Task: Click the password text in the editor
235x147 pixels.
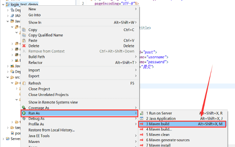Action: point(156,62)
